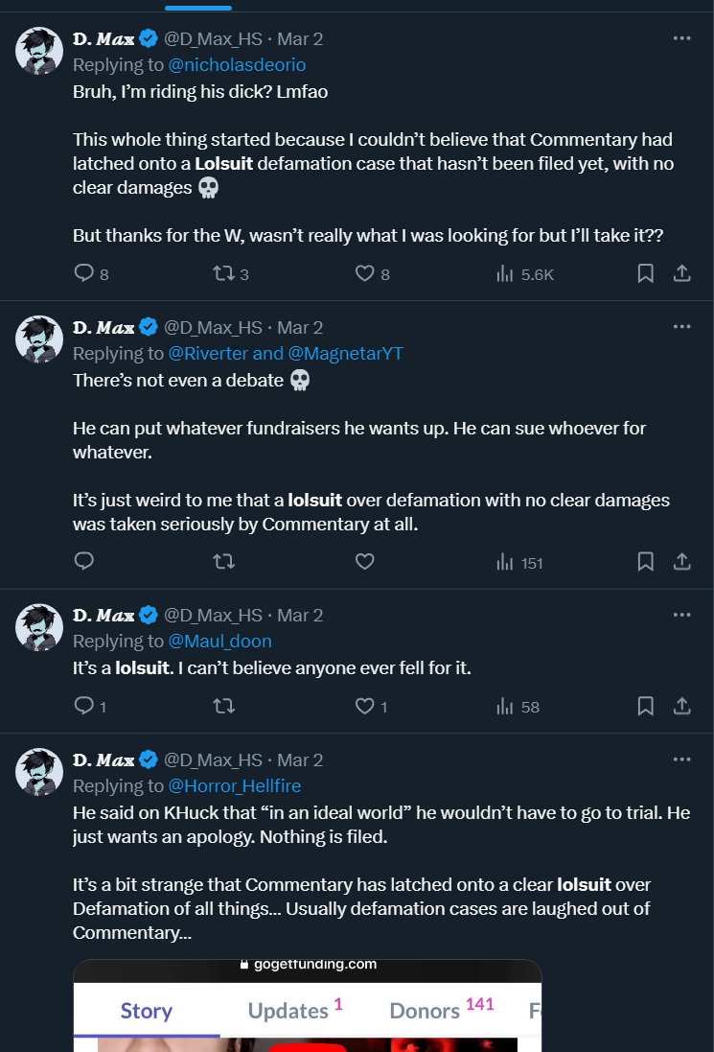This screenshot has width=714, height=1052.
Task: View analytics showing 151 views
Action: [x=519, y=562]
